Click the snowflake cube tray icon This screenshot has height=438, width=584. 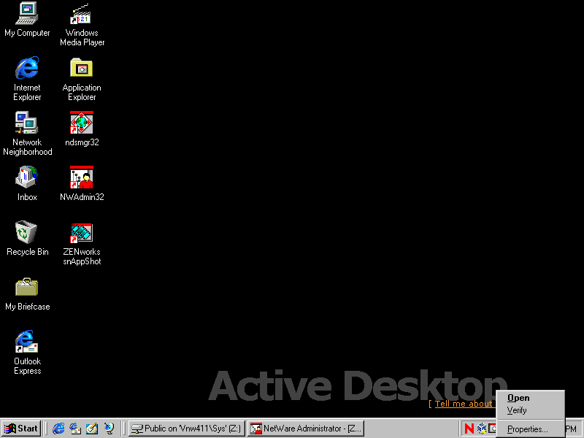tap(482, 429)
